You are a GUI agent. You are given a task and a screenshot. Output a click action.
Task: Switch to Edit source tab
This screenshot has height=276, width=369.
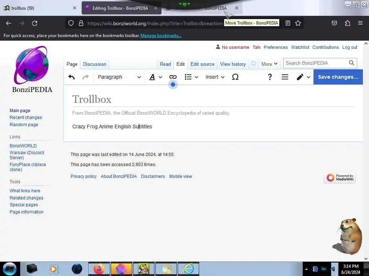click(203, 64)
